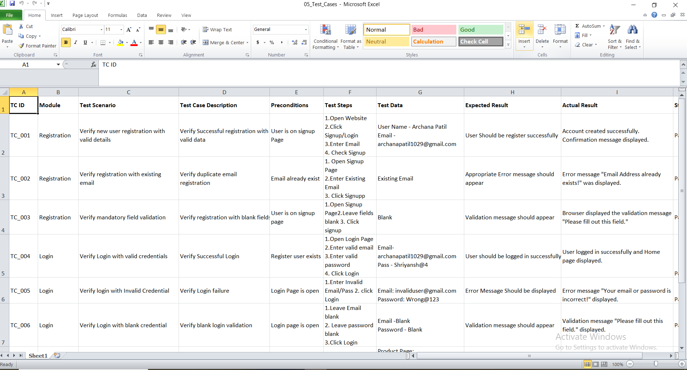The width and height of the screenshot is (687, 370).
Task: Toggle Bold formatting
Action: [x=66, y=42]
